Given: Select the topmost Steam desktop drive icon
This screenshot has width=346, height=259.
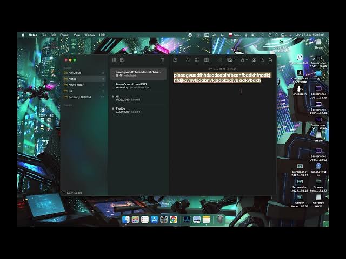Looking at the screenshot, I should click(318, 44).
